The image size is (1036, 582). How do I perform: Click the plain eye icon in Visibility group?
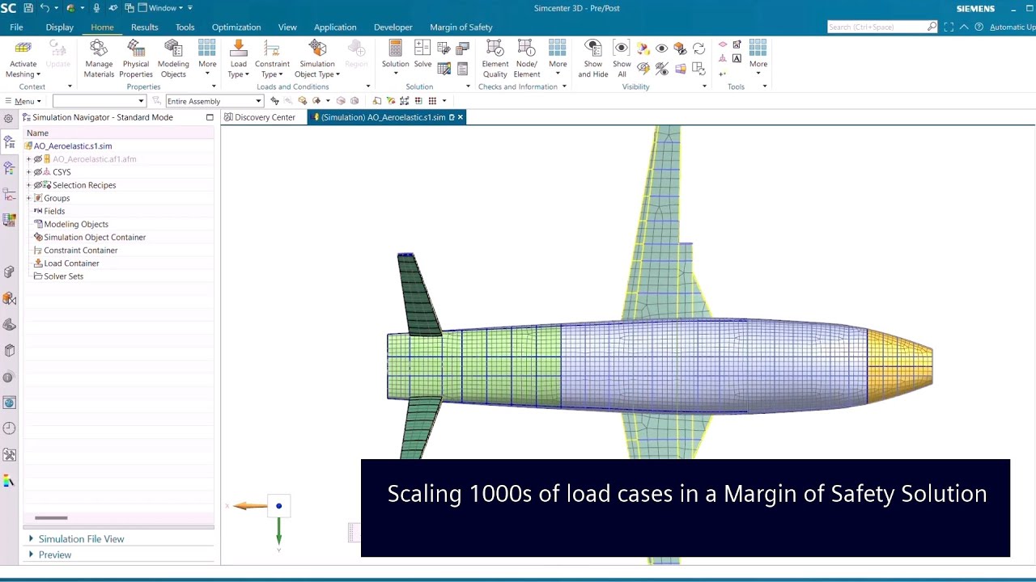(661, 48)
